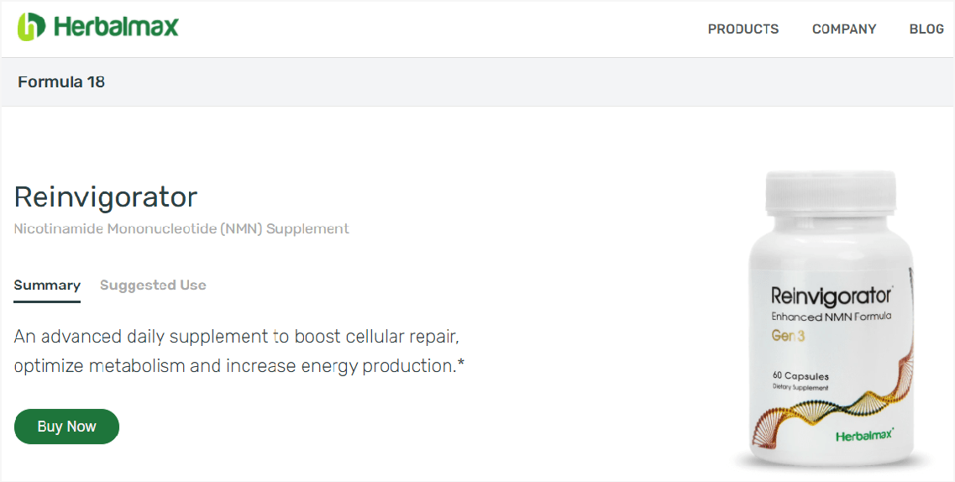Open the PRODUCTS menu
Image resolution: width=955 pixels, height=482 pixels.
(742, 29)
